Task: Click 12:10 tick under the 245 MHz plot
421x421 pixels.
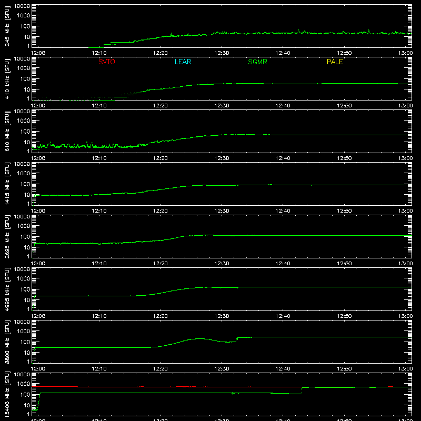Action: (99, 53)
